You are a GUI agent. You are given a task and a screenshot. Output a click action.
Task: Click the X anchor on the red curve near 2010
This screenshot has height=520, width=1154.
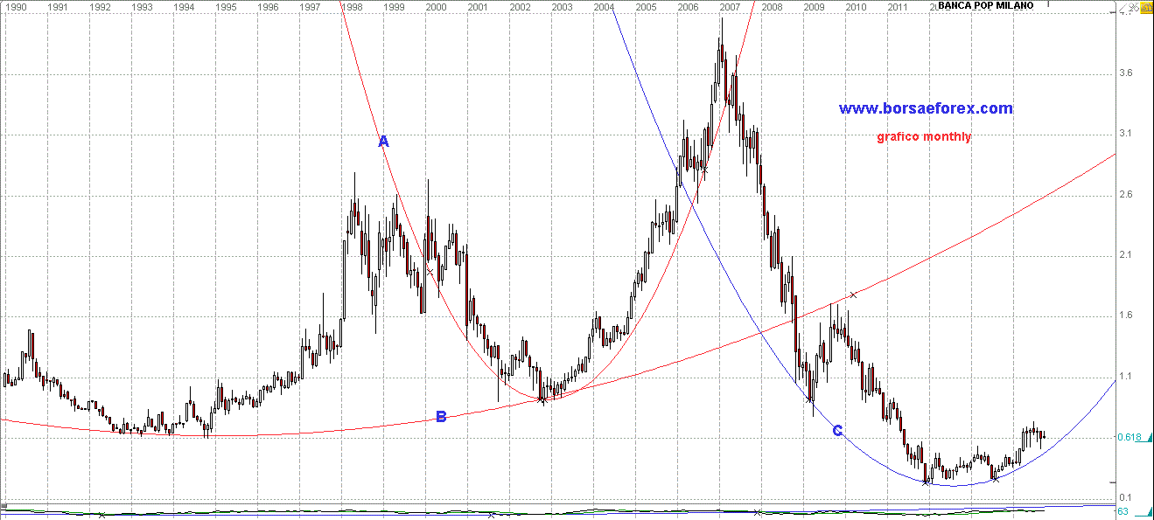[x=853, y=295]
